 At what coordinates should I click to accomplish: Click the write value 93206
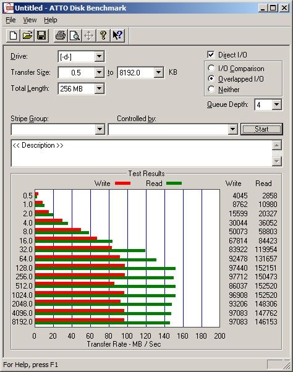[238, 303]
